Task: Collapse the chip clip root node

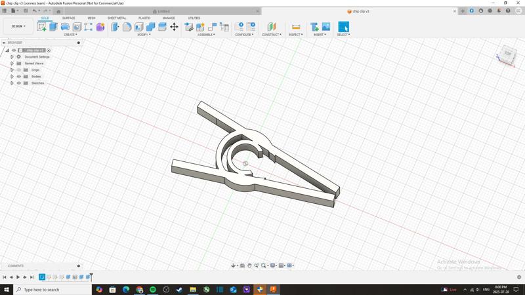Action: pos(7,50)
